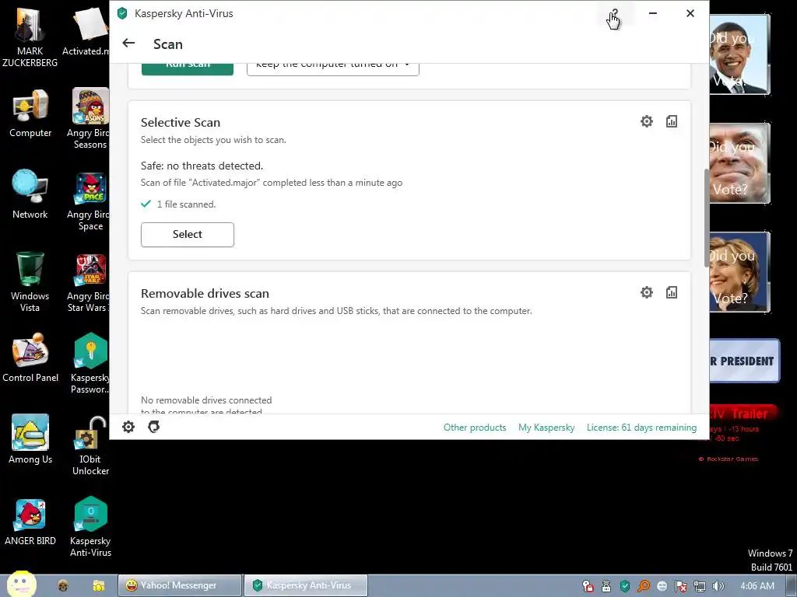Click the Select button for Selective Scan
Screen dimensions: 797x597
187,235
